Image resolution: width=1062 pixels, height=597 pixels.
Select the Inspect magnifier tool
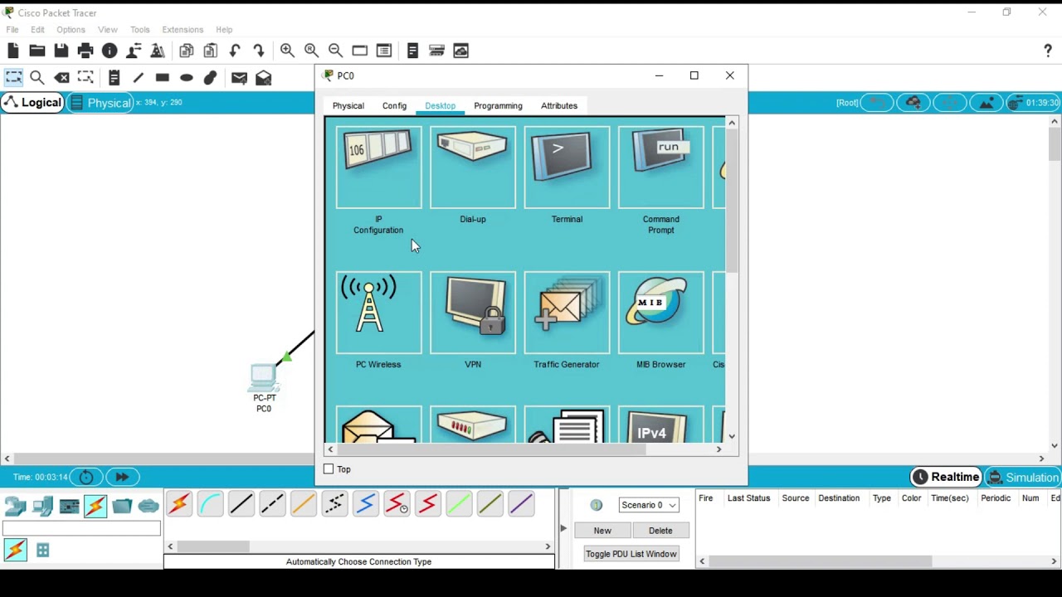37,78
